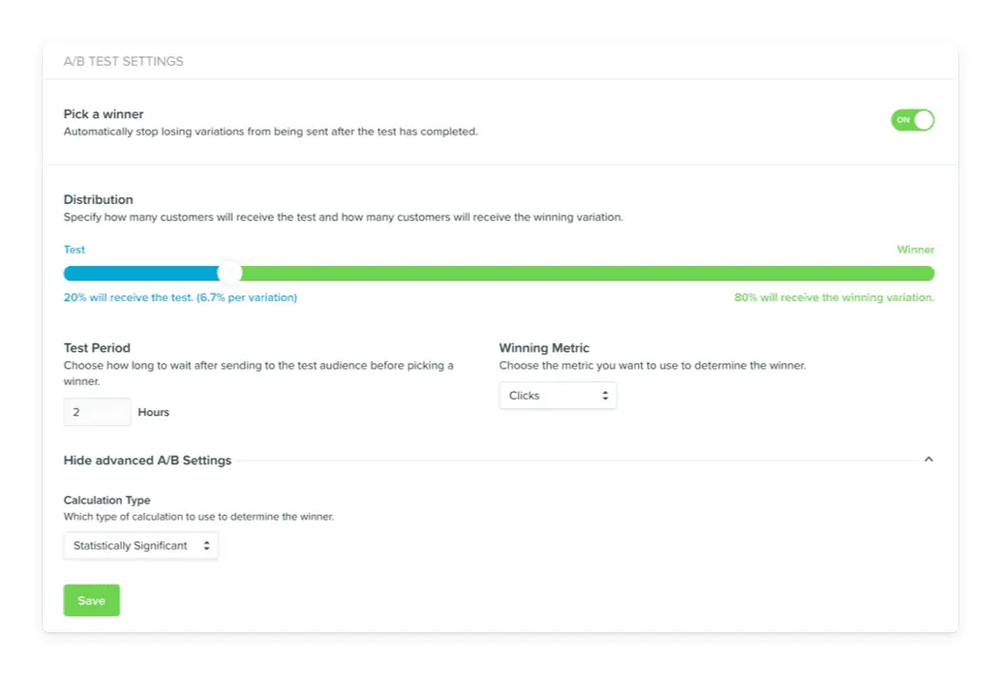This screenshot has height=675, width=1001.
Task: Click the Distribution section heading
Action: pyautogui.click(x=98, y=199)
